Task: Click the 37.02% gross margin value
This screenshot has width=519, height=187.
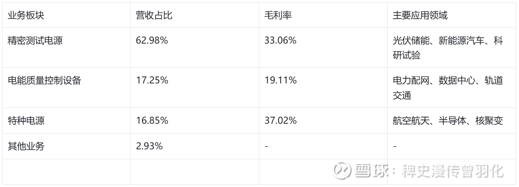Action: 280,120
